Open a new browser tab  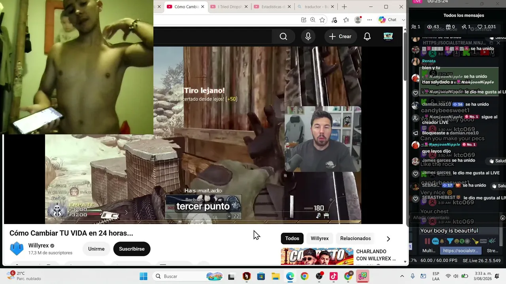(344, 7)
